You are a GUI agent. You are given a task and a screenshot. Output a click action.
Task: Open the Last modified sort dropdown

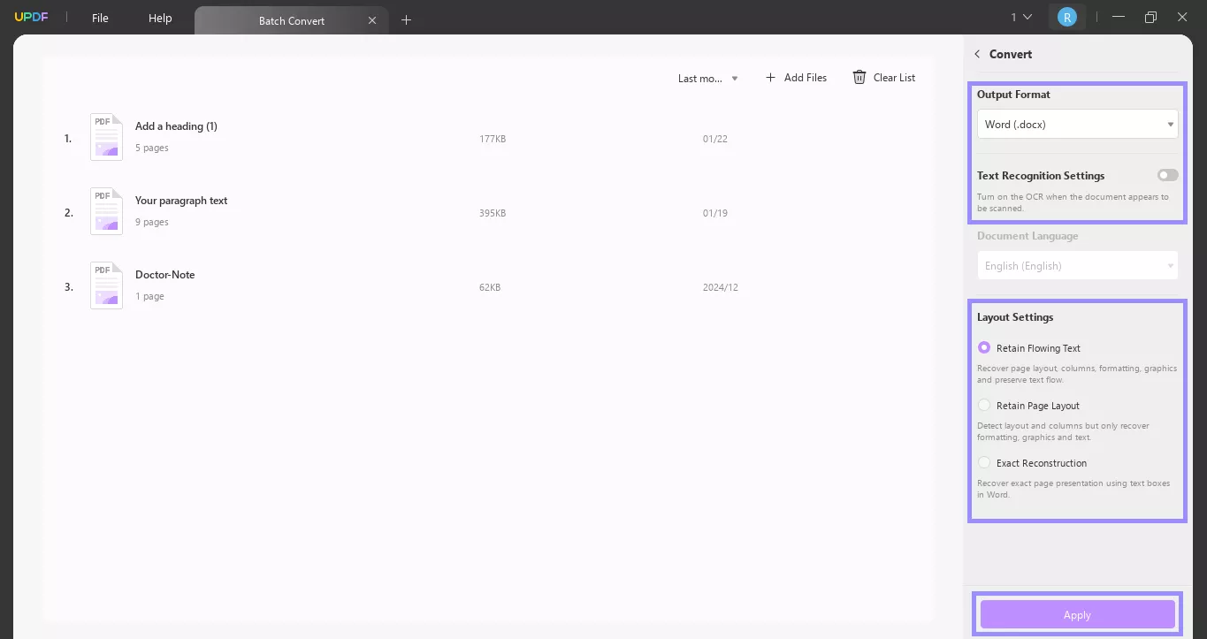pos(706,78)
